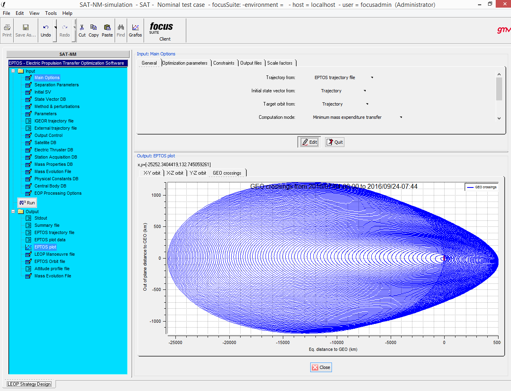Click the Paste clipboard icon
This screenshot has width=511, height=391.
[107, 27]
